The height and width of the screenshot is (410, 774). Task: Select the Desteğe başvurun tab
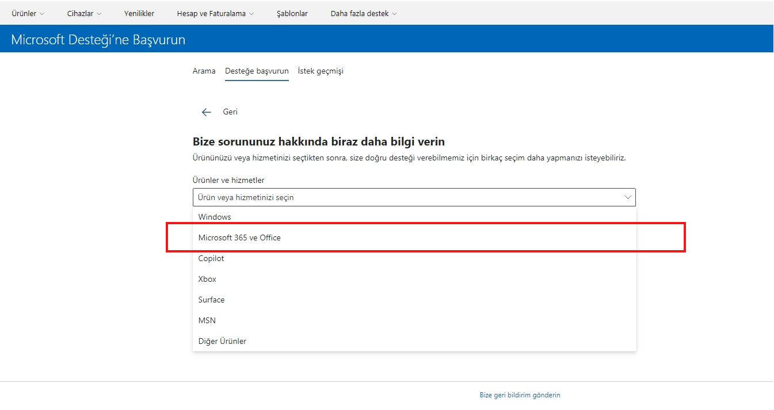[x=257, y=71]
